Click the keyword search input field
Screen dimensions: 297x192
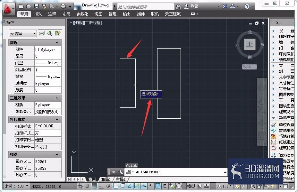tap(146, 7)
